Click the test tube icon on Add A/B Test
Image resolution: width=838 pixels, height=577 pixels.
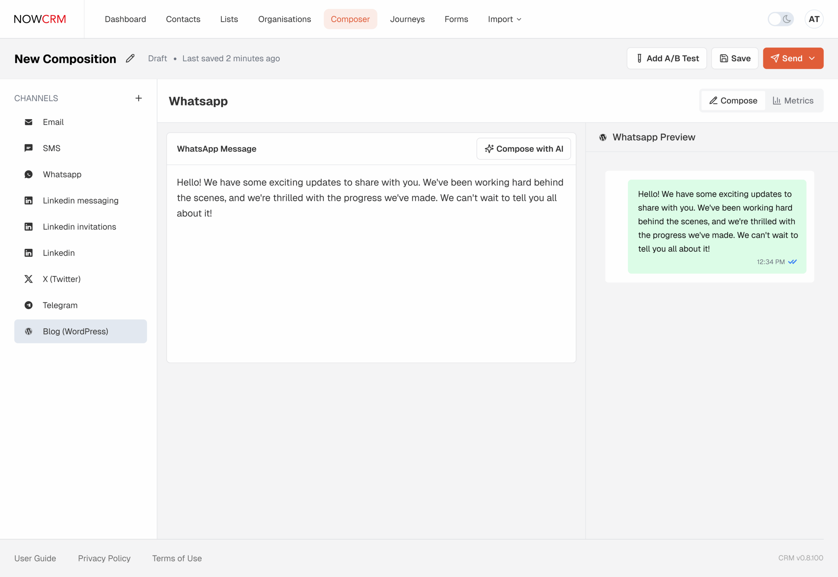pyautogui.click(x=639, y=59)
